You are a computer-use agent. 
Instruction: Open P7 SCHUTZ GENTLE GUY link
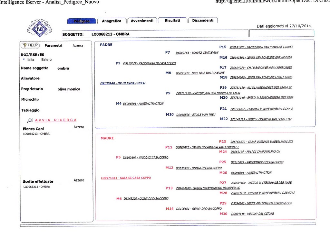pyautogui.click(x=197, y=53)
